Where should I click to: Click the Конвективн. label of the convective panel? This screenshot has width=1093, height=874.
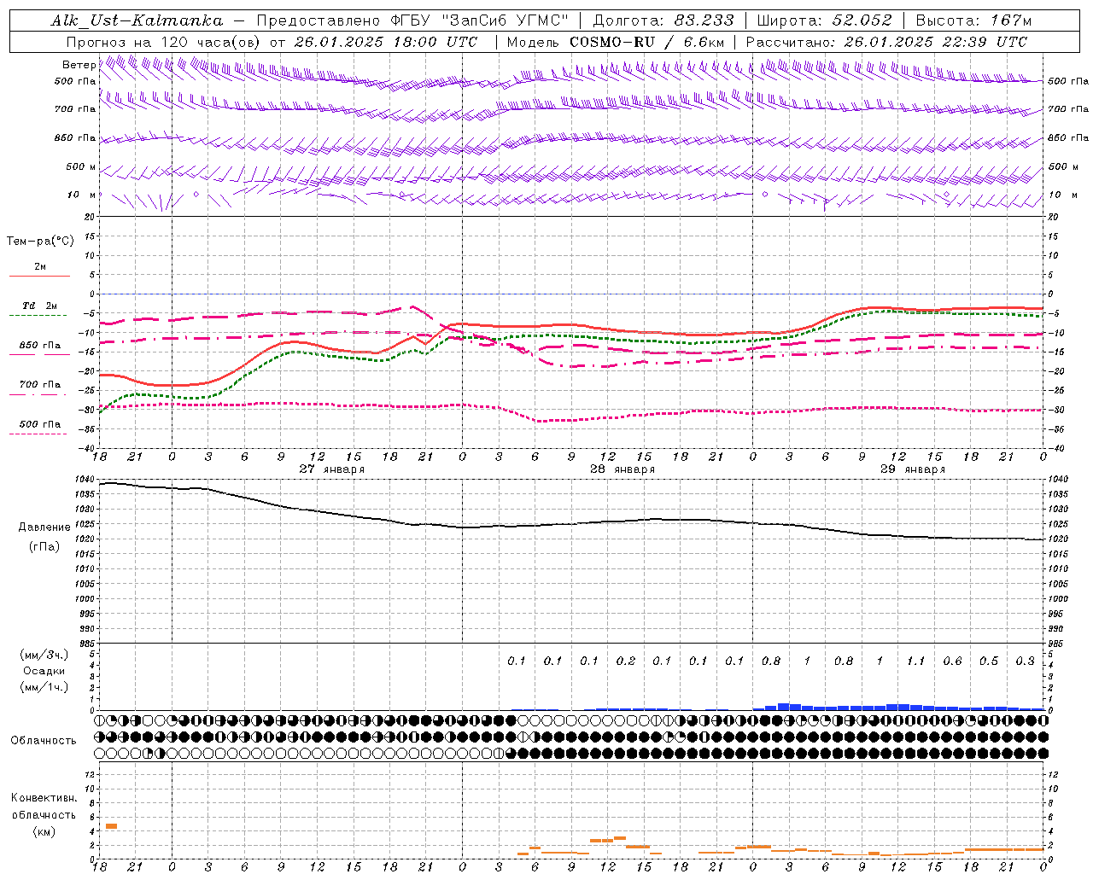pos(44,798)
